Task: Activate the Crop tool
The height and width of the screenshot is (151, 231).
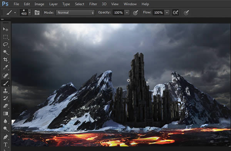Action: click(6, 59)
